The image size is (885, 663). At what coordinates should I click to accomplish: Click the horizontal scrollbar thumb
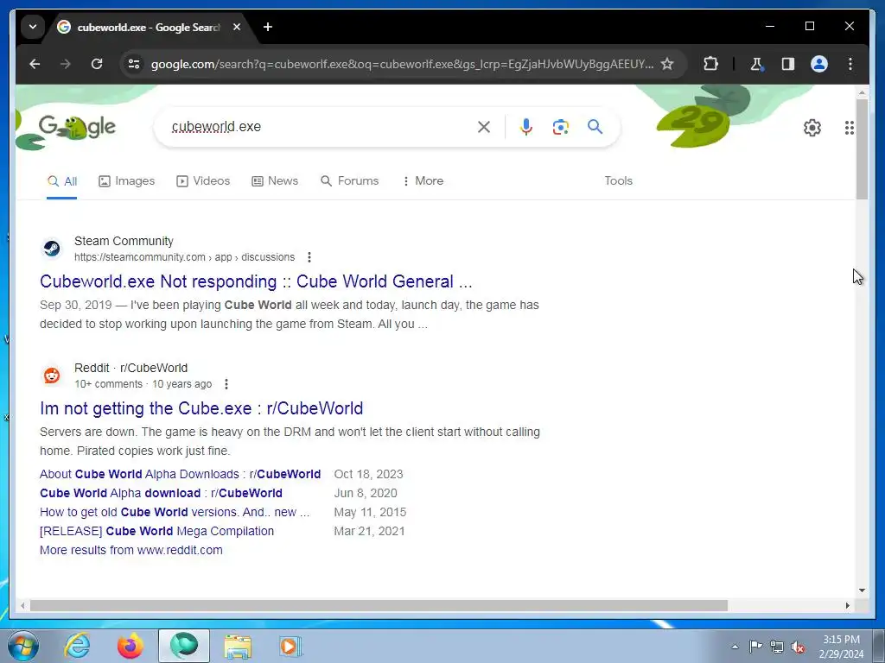pyautogui.click(x=379, y=605)
